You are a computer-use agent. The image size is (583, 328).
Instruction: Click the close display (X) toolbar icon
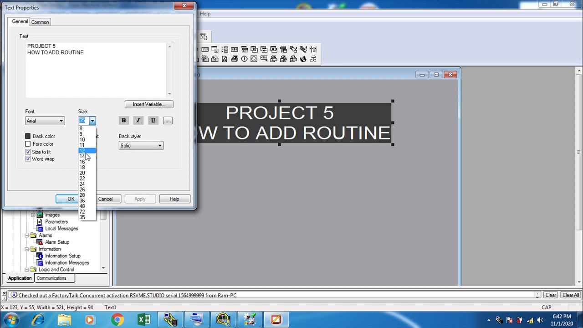pyautogui.click(x=274, y=49)
